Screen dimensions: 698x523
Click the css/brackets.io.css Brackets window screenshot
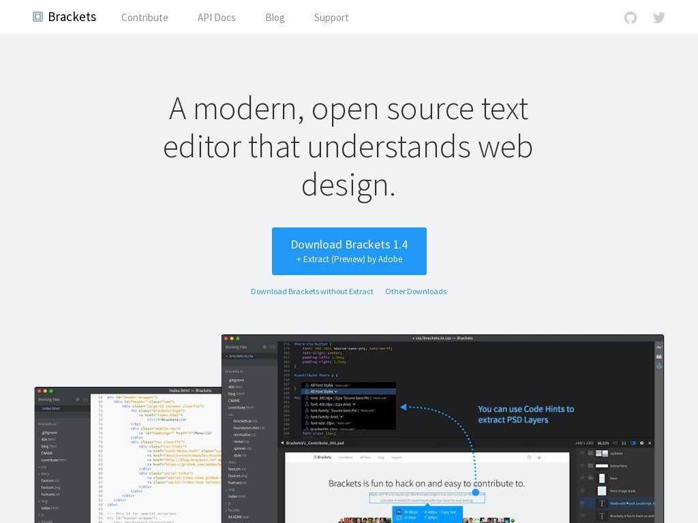coord(442,429)
